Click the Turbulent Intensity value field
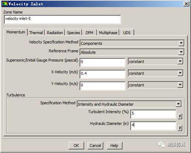 coord(153,114)
